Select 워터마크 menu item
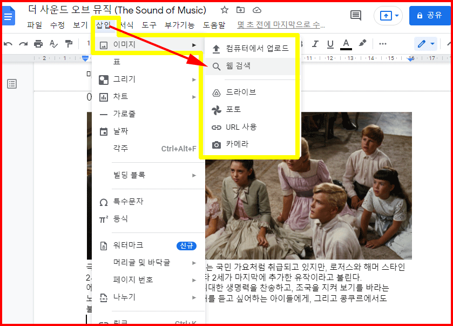This screenshot has width=453, height=326. coord(148,245)
